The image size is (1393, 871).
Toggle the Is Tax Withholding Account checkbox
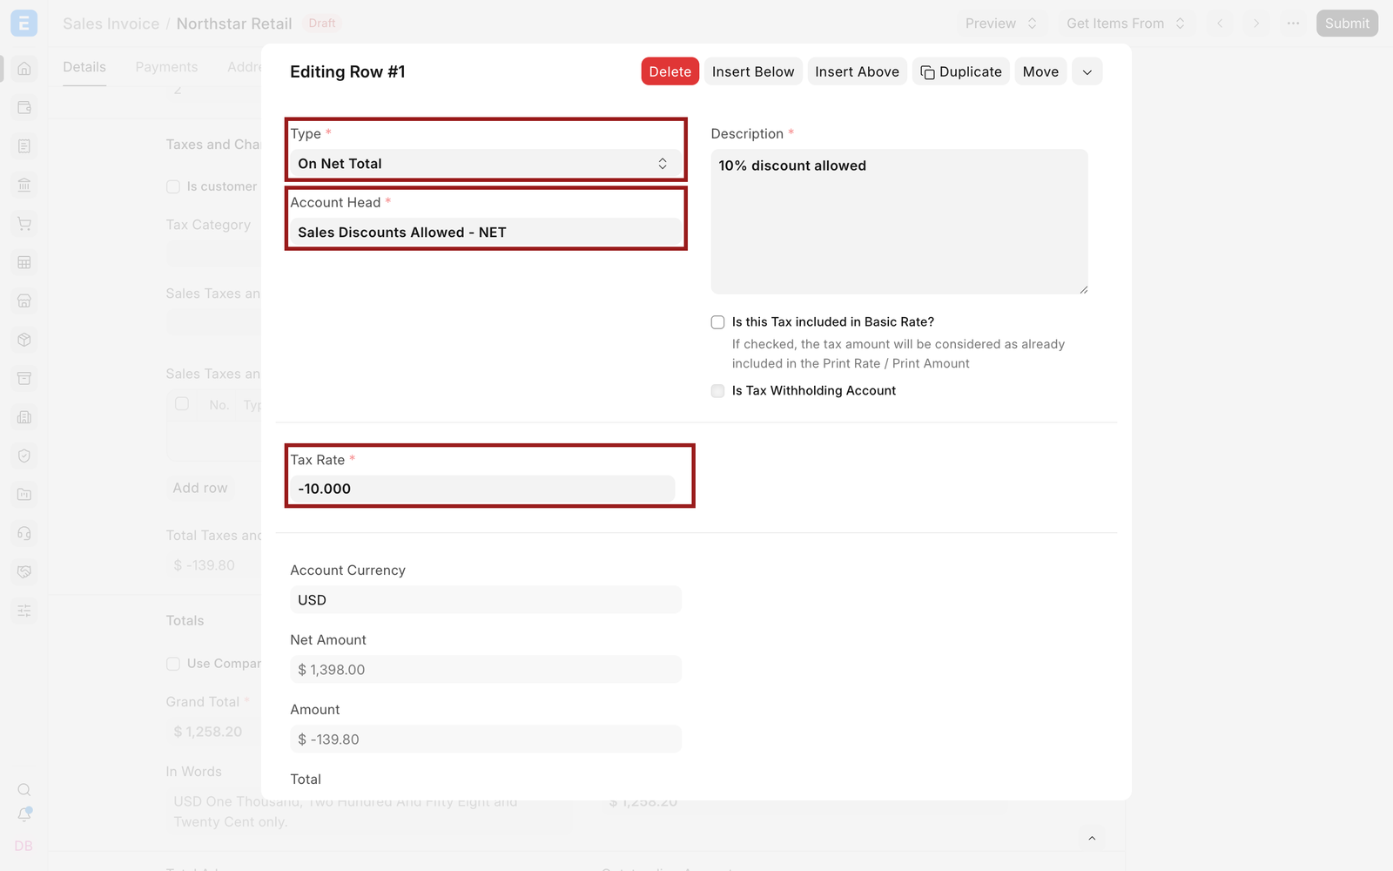pyautogui.click(x=717, y=391)
